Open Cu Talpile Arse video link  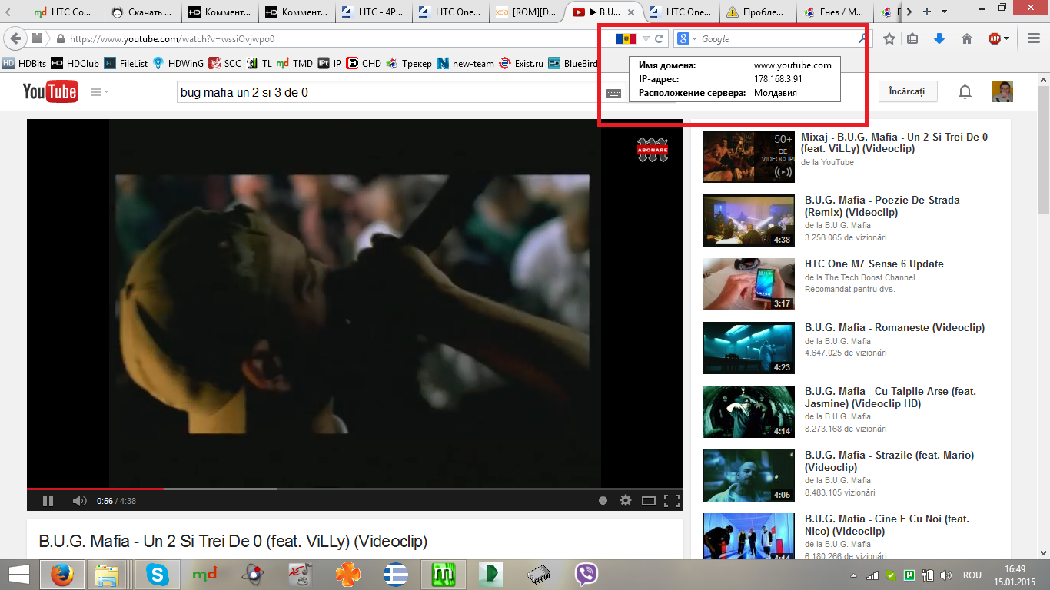click(890, 397)
